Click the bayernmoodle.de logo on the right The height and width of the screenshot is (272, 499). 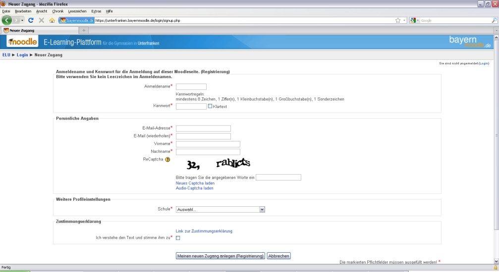click(470, 42)
